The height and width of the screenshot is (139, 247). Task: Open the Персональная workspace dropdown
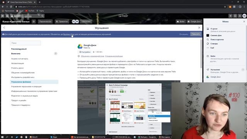[x=45, y=22]
